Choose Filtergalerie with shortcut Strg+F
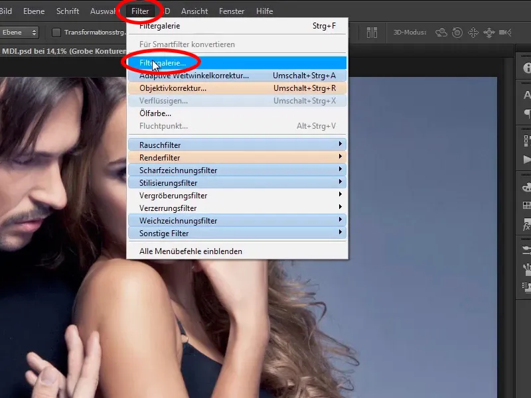531x398 pixels. (237, 26)
